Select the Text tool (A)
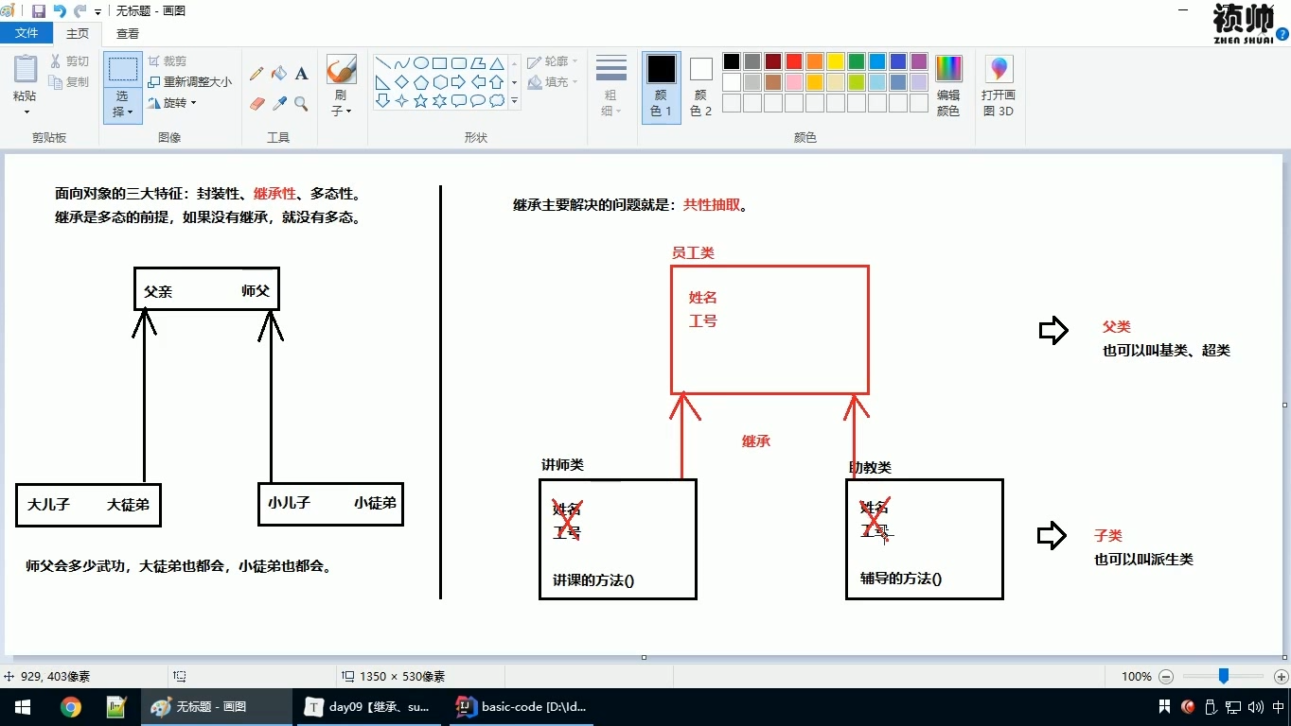 (x=302, y=74)
